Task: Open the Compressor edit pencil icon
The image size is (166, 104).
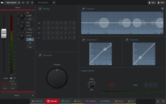Action: click(83, 40)
